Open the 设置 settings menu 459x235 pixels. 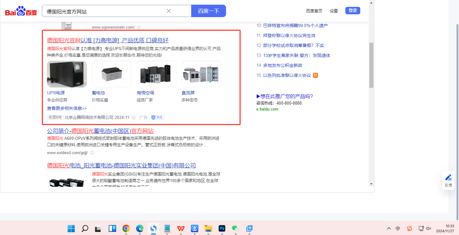tap(334, 11)
